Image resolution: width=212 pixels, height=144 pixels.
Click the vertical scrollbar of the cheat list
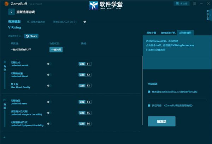pyautogui.click(x=142, y=90)
